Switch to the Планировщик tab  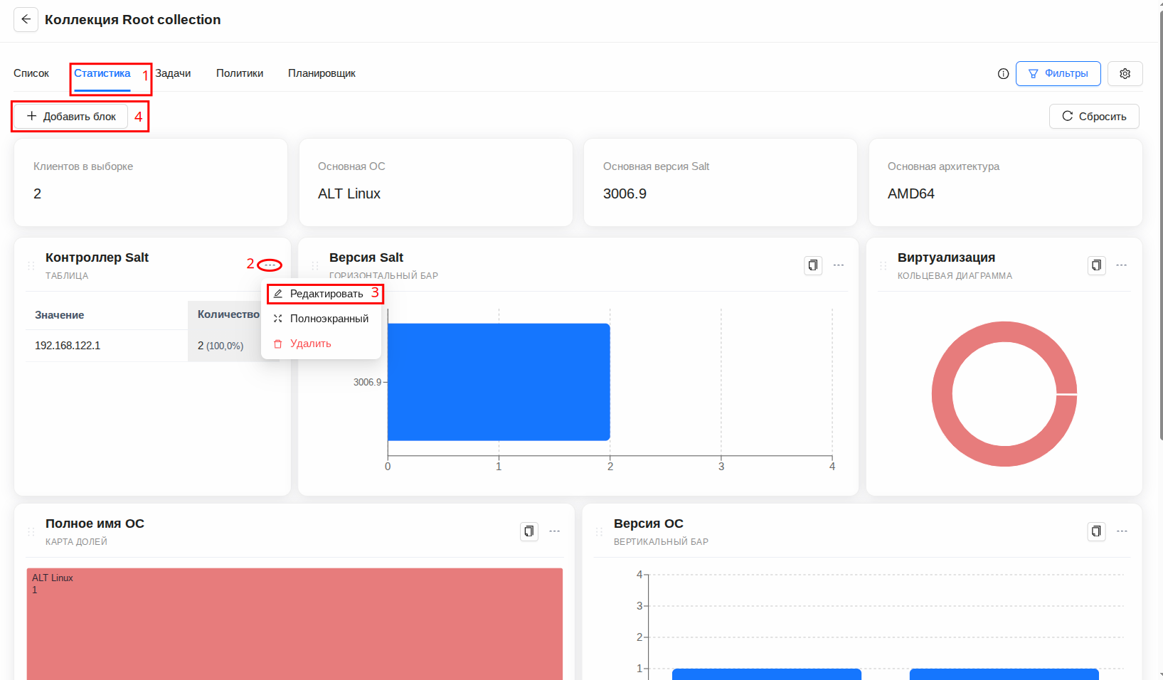coord(322,73)
